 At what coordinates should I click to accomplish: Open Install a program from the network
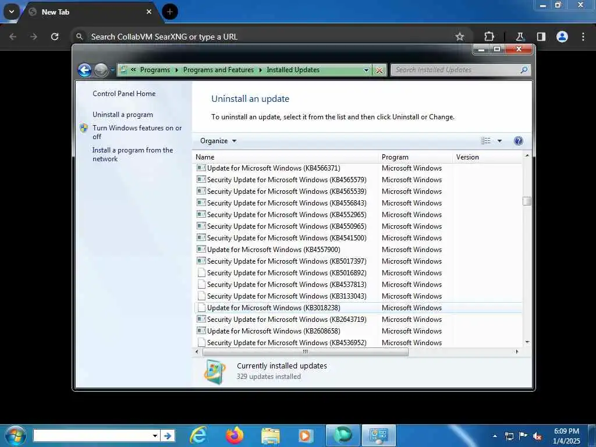[133, 154]
